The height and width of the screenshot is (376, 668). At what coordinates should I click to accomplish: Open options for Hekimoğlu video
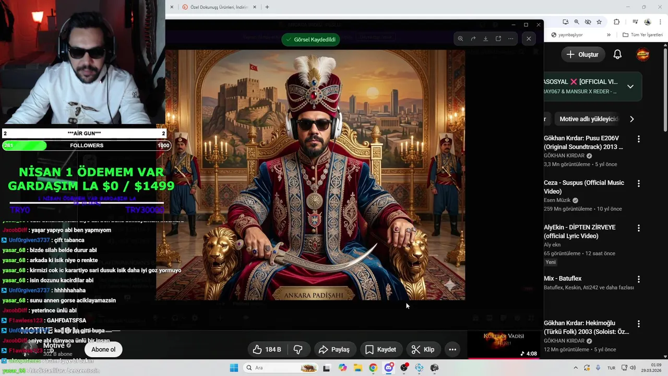tap(638, 324)
